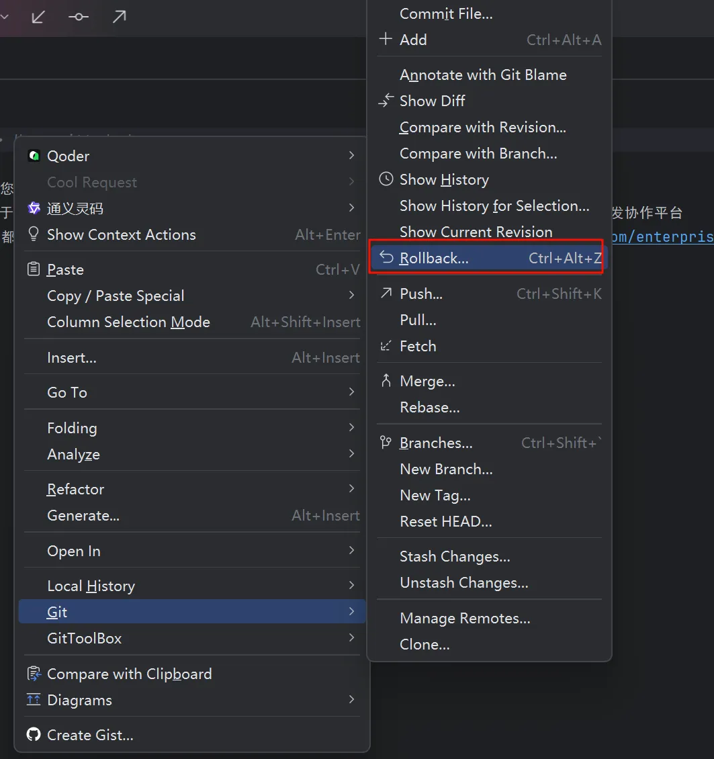Expand the Go To submenu arrow
Image resolution: width=714 pixels, height=759 pixels.
[352, 392]
